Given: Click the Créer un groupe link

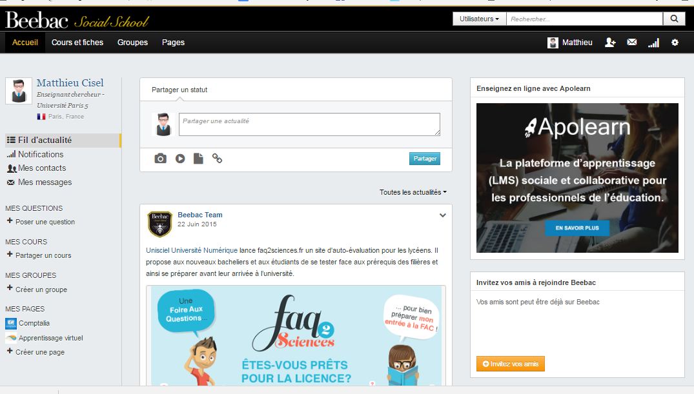Looking at the screenshot, I should 41,290.
